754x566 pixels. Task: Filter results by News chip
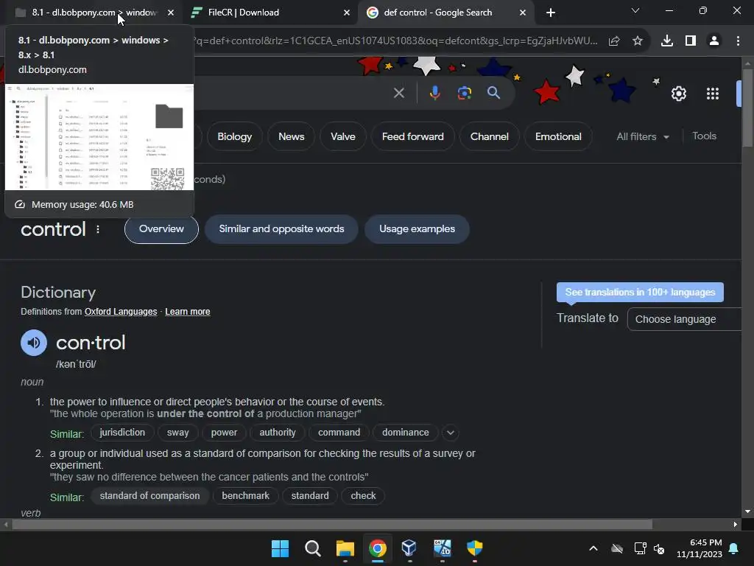pyautogui.click(x=292, y=136)
